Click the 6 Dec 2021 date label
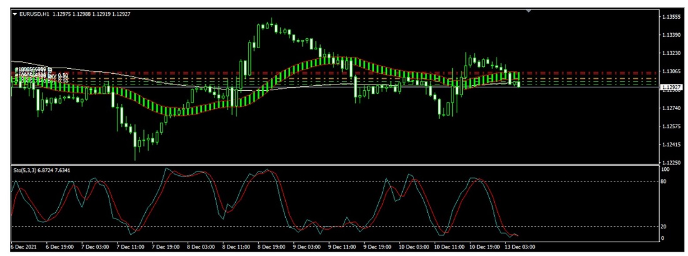Viewport: 688px width, 256px height. [x=24, y=247]
